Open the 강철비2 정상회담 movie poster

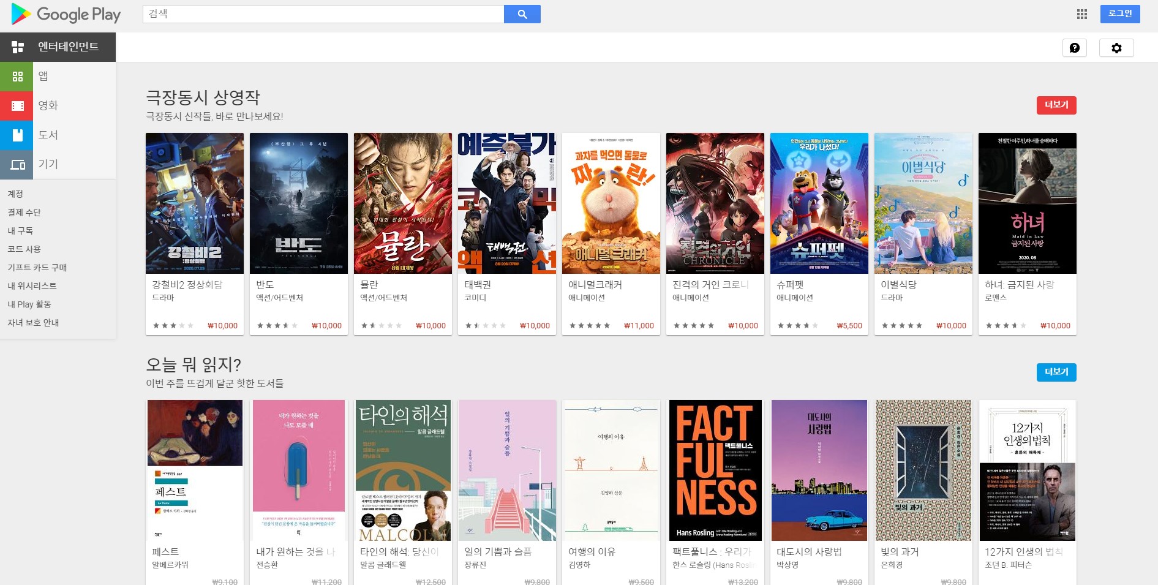pos(195,203)
